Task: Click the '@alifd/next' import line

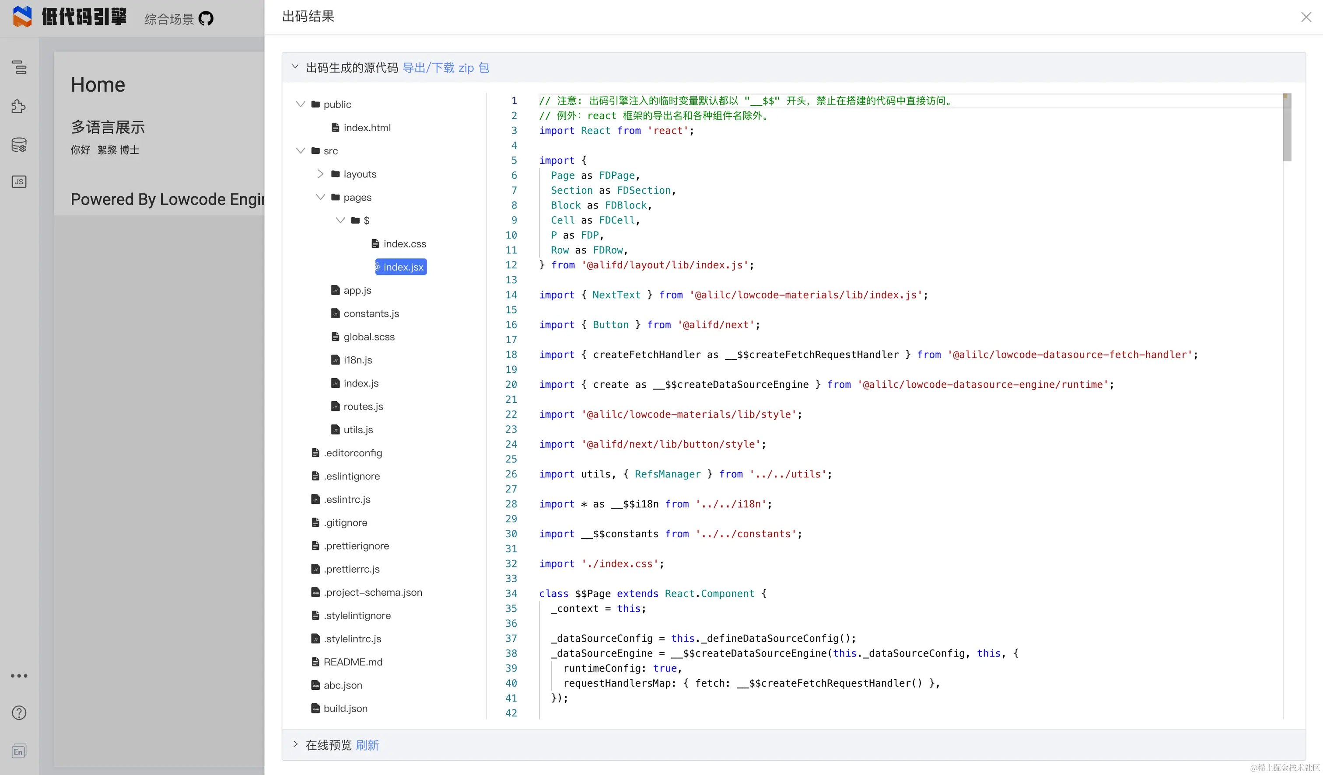Action: tap(649, 325)
